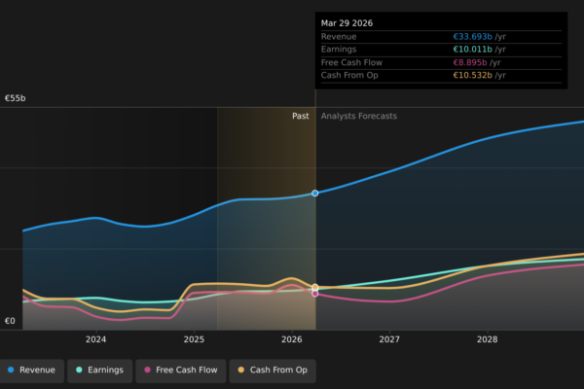
Task: Click the €33.693b revenue value in tooltip
Action: (472, 37)
